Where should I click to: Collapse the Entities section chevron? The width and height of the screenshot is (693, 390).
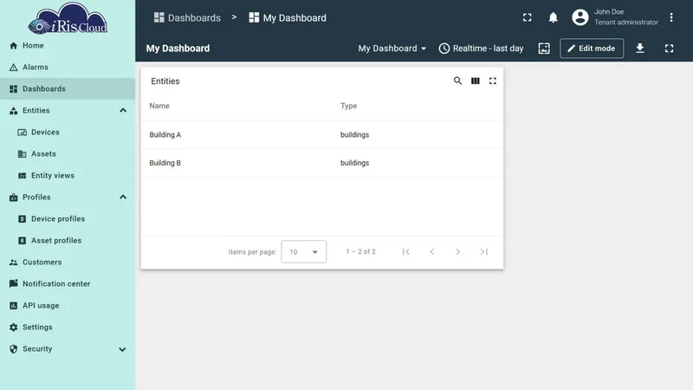[x=123, y=111]
